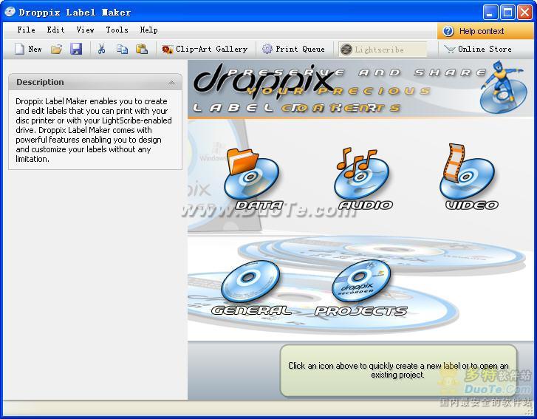Image resolution: width=537 pixels, height=419 pixels.
Task: Open the File menu
Action: coord(27,30)
